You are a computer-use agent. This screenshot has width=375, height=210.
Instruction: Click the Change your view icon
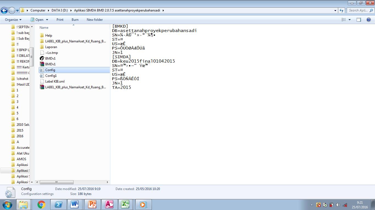point(343,20)
